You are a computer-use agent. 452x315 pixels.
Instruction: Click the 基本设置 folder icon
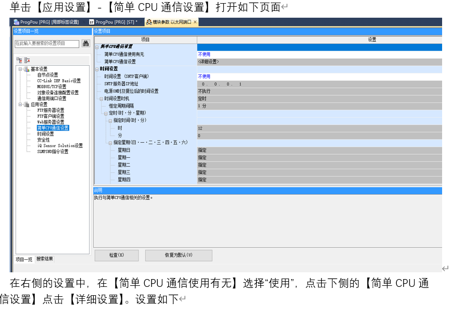point(26,69)
